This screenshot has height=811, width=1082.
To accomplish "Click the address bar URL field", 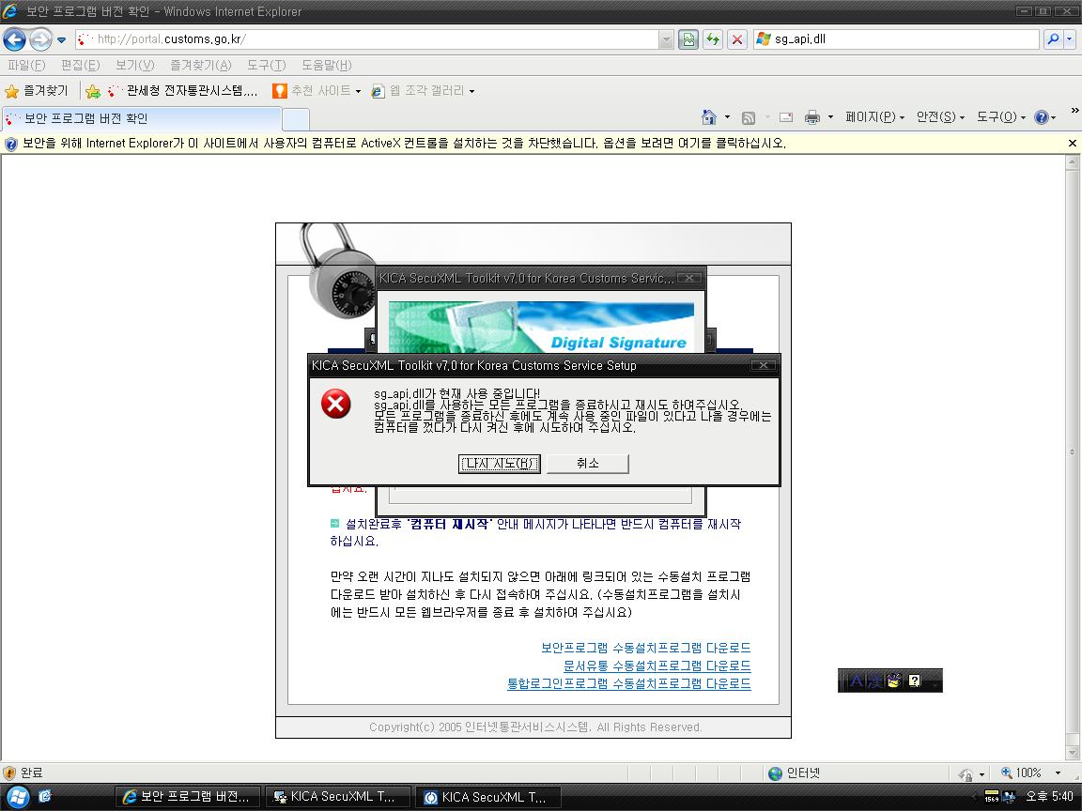I will coord(367,39).
